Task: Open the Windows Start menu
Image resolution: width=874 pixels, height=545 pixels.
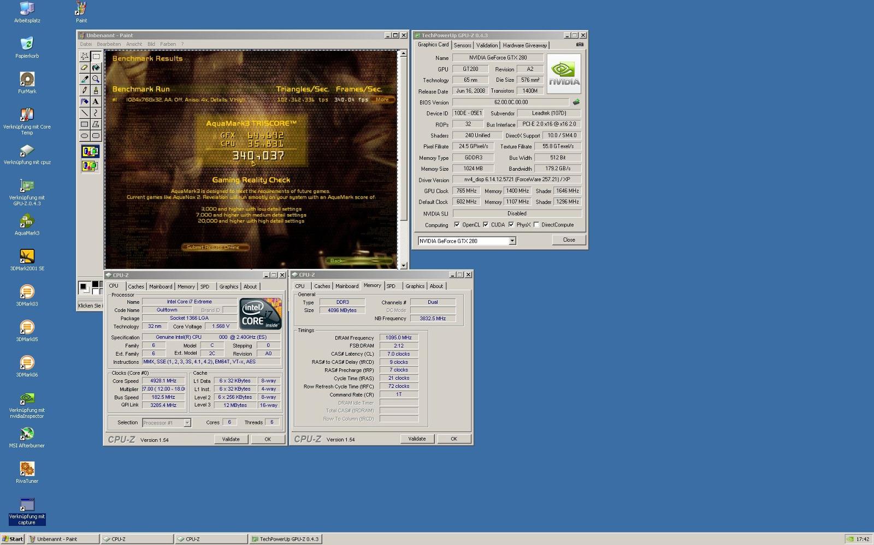Action: click(x=13, y=539)
